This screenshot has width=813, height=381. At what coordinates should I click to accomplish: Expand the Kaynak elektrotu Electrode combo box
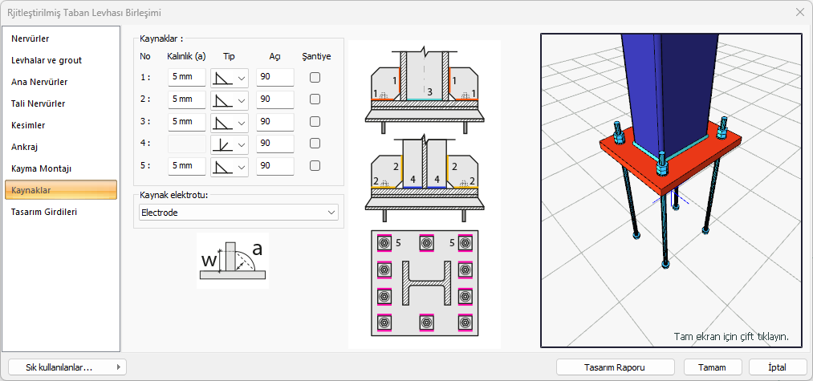[x=238, y=213]
